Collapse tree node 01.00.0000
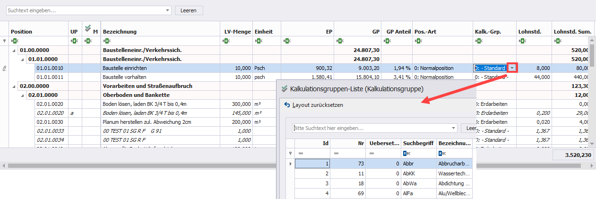The height and width of the screenshot is (199, 596). pyautogui.click(x=13, y=50)
